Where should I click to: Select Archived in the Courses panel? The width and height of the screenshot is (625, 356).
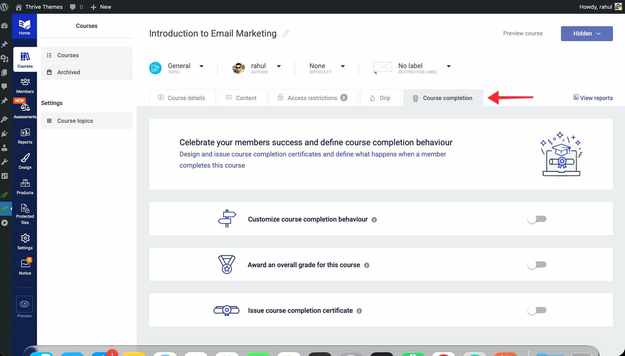tap(69, 72)
